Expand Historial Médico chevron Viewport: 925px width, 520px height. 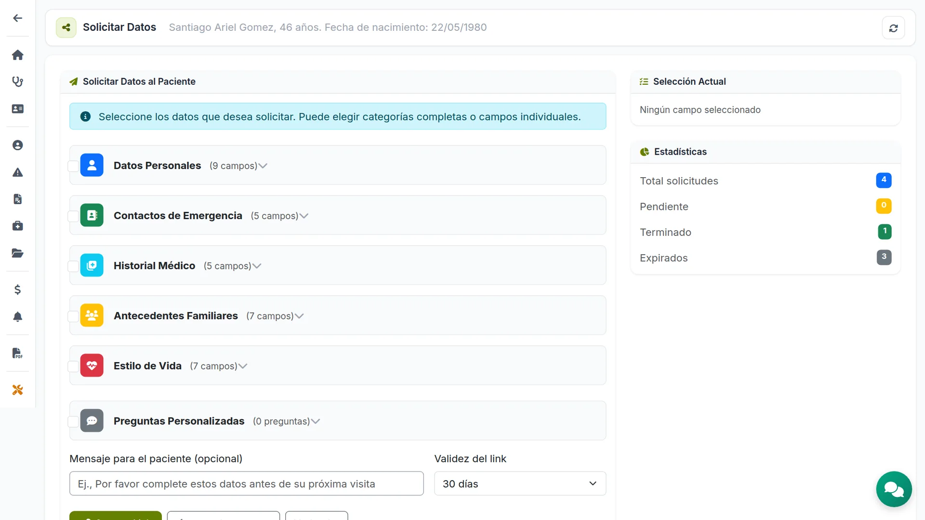click(257, 266)
